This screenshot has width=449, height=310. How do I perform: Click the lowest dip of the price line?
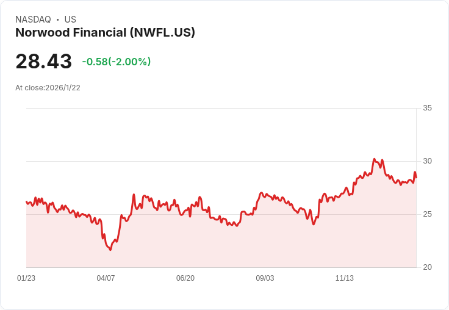click(x=110, y=250)
